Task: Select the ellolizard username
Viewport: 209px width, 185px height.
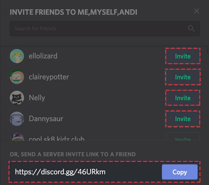Action: pos(43,56)
